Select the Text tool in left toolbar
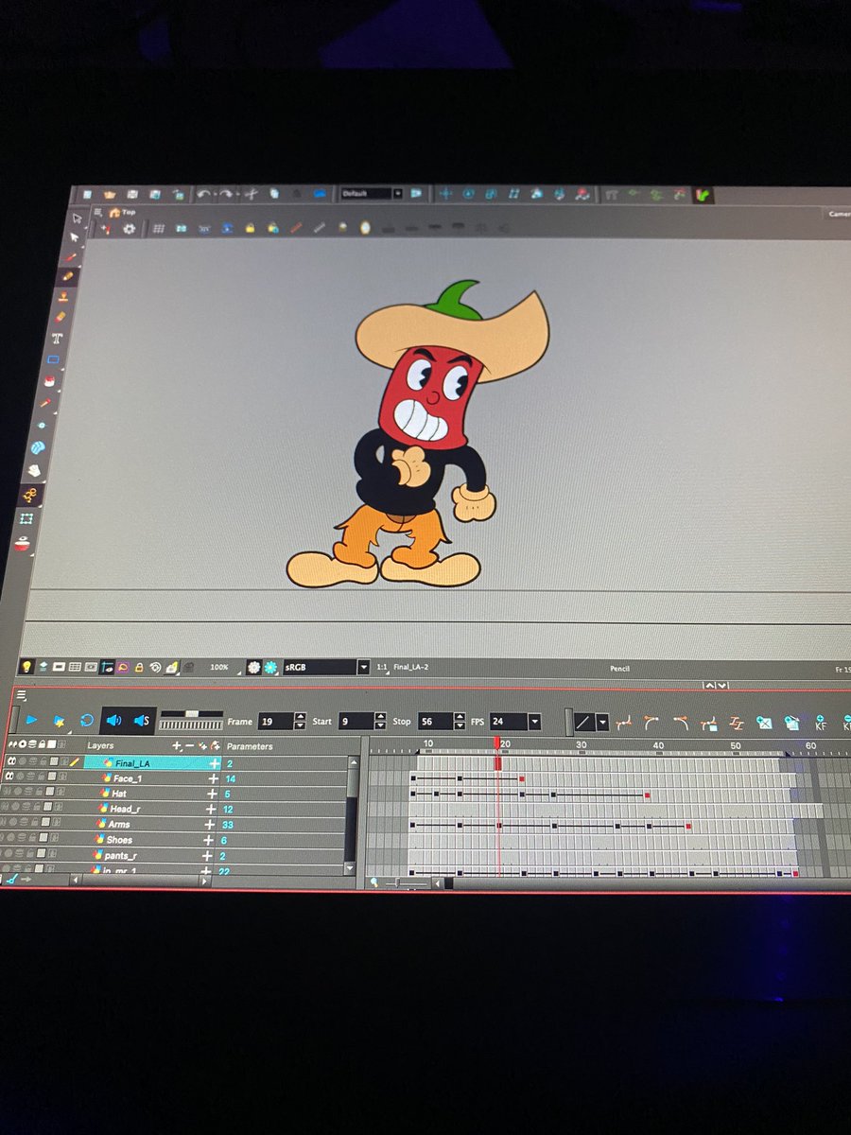The image size is (851, 1135). (57, 339)
